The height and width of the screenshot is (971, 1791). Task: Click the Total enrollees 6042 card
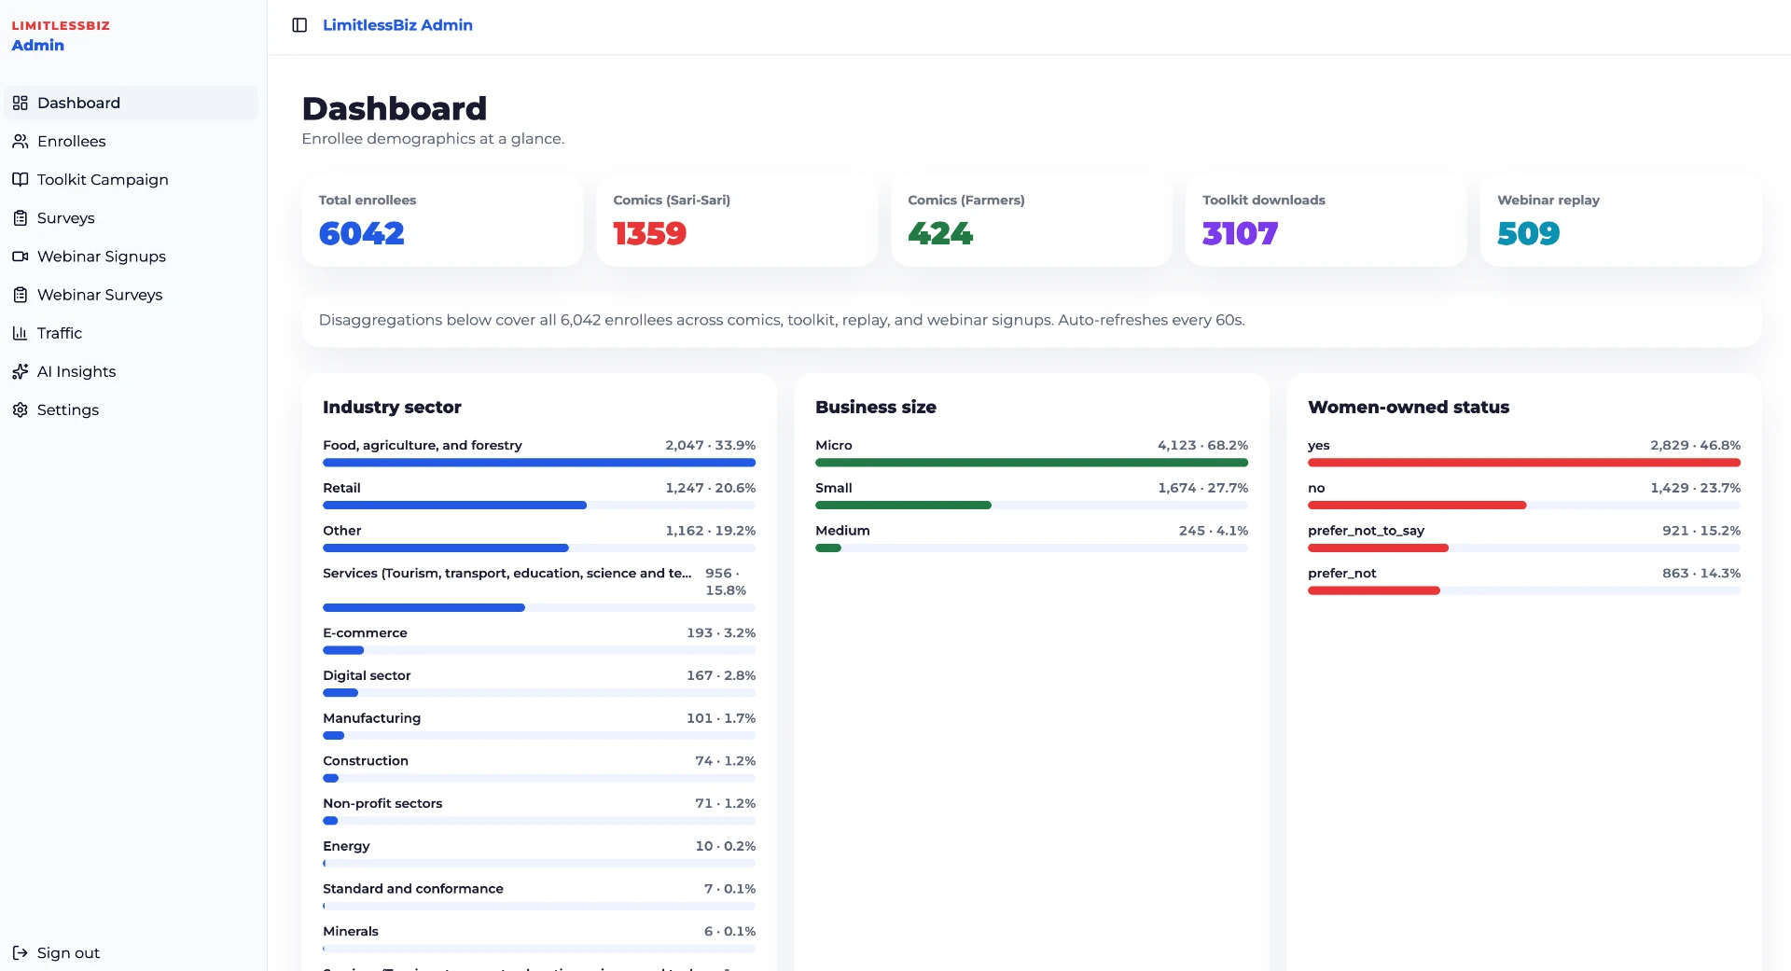tap(442, 221)
